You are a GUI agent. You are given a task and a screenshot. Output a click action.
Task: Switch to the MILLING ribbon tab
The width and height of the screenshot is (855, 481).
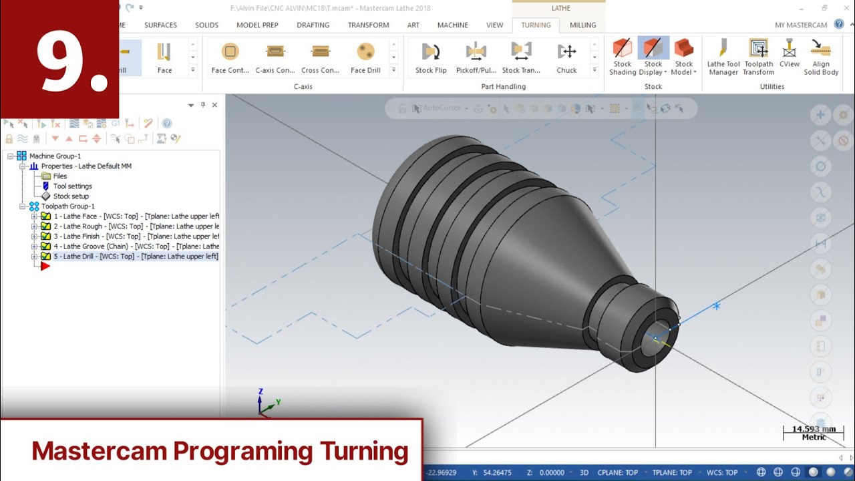582,25
